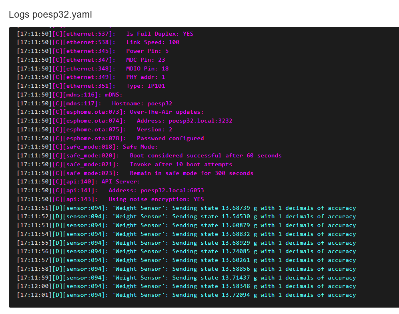Select the 'MDC Pin: 23' log line
The width and height of the screenshot is (399, 314).
(91, 60)
